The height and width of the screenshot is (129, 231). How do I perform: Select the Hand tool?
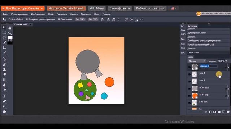10,28
